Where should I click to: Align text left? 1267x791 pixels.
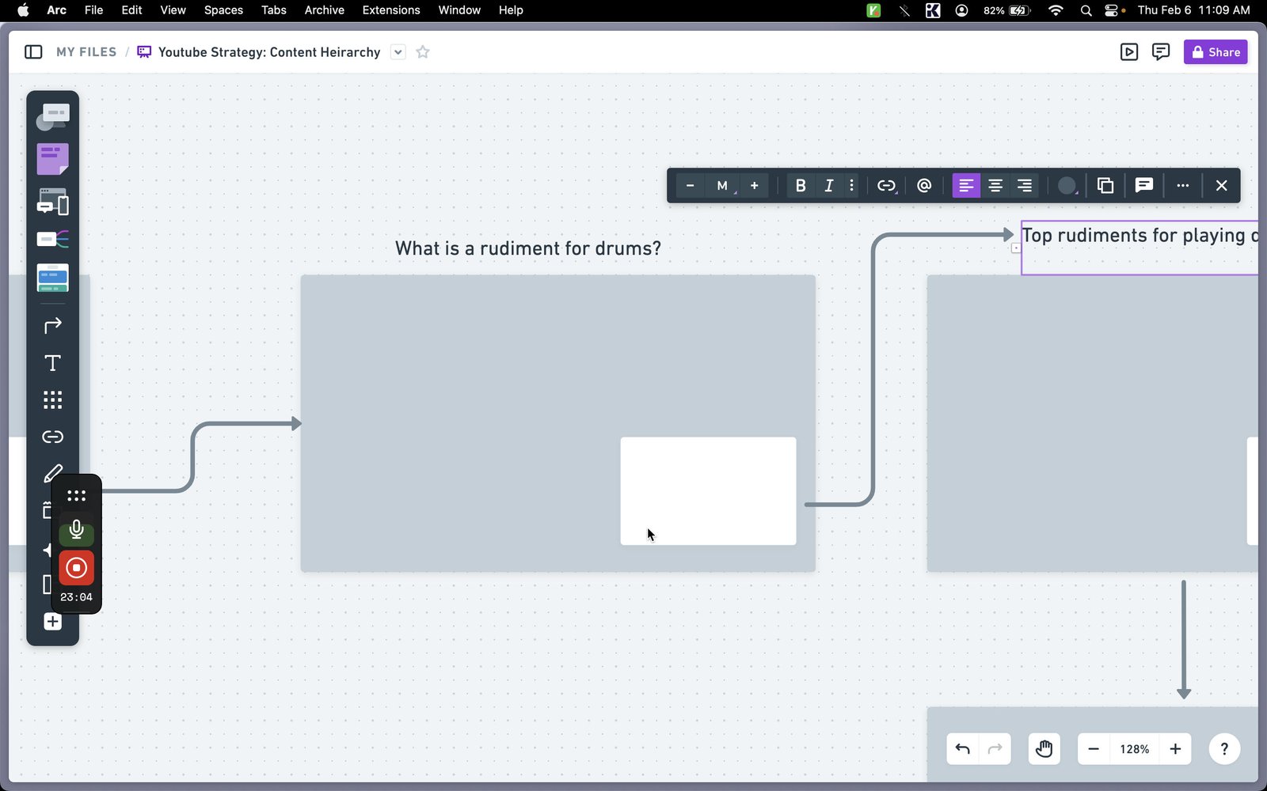[966, 186]
